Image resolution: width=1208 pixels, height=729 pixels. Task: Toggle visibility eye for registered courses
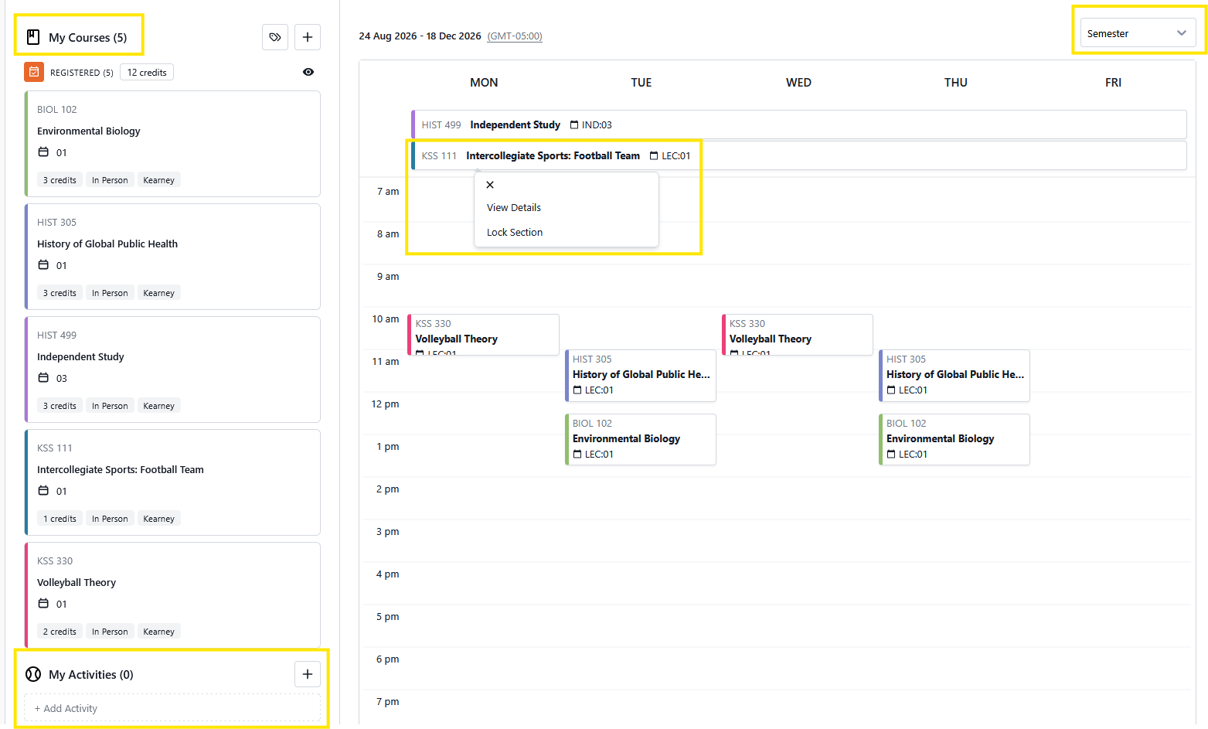[x=308, y=72]
